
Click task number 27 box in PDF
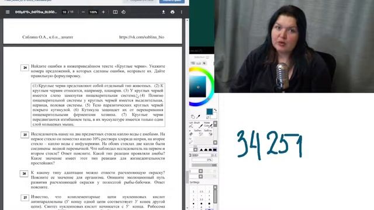(x=25, y=198)
